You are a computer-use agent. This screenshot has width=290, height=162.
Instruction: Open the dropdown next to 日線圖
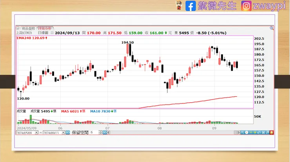52,33
